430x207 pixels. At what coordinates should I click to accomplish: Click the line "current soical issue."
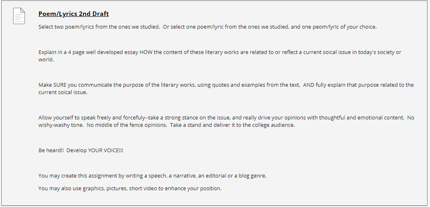pyautogui.click(x=63, y=92)
